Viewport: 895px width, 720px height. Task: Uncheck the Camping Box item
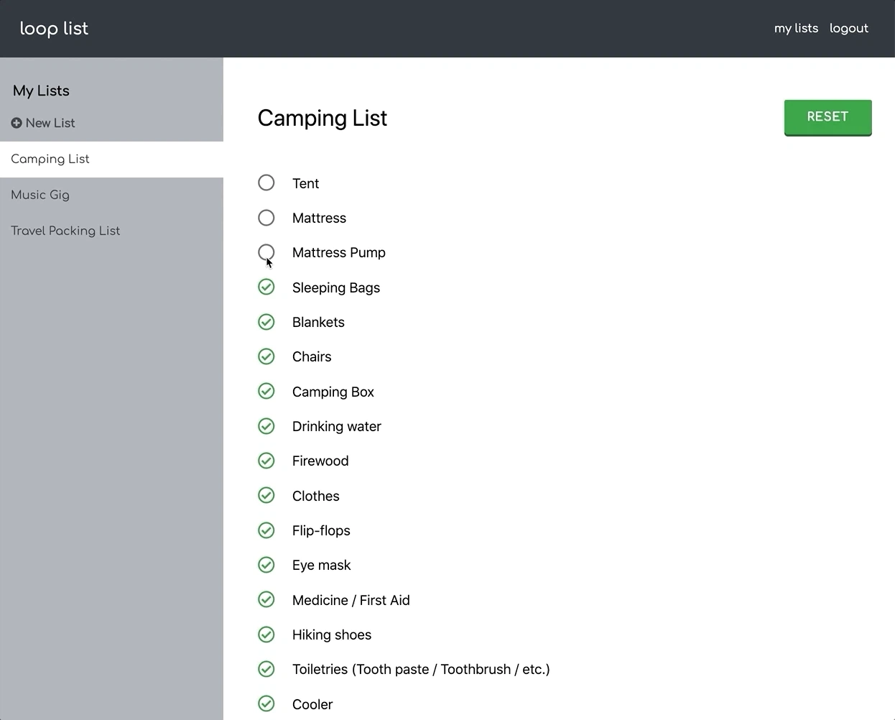[266, 391]
